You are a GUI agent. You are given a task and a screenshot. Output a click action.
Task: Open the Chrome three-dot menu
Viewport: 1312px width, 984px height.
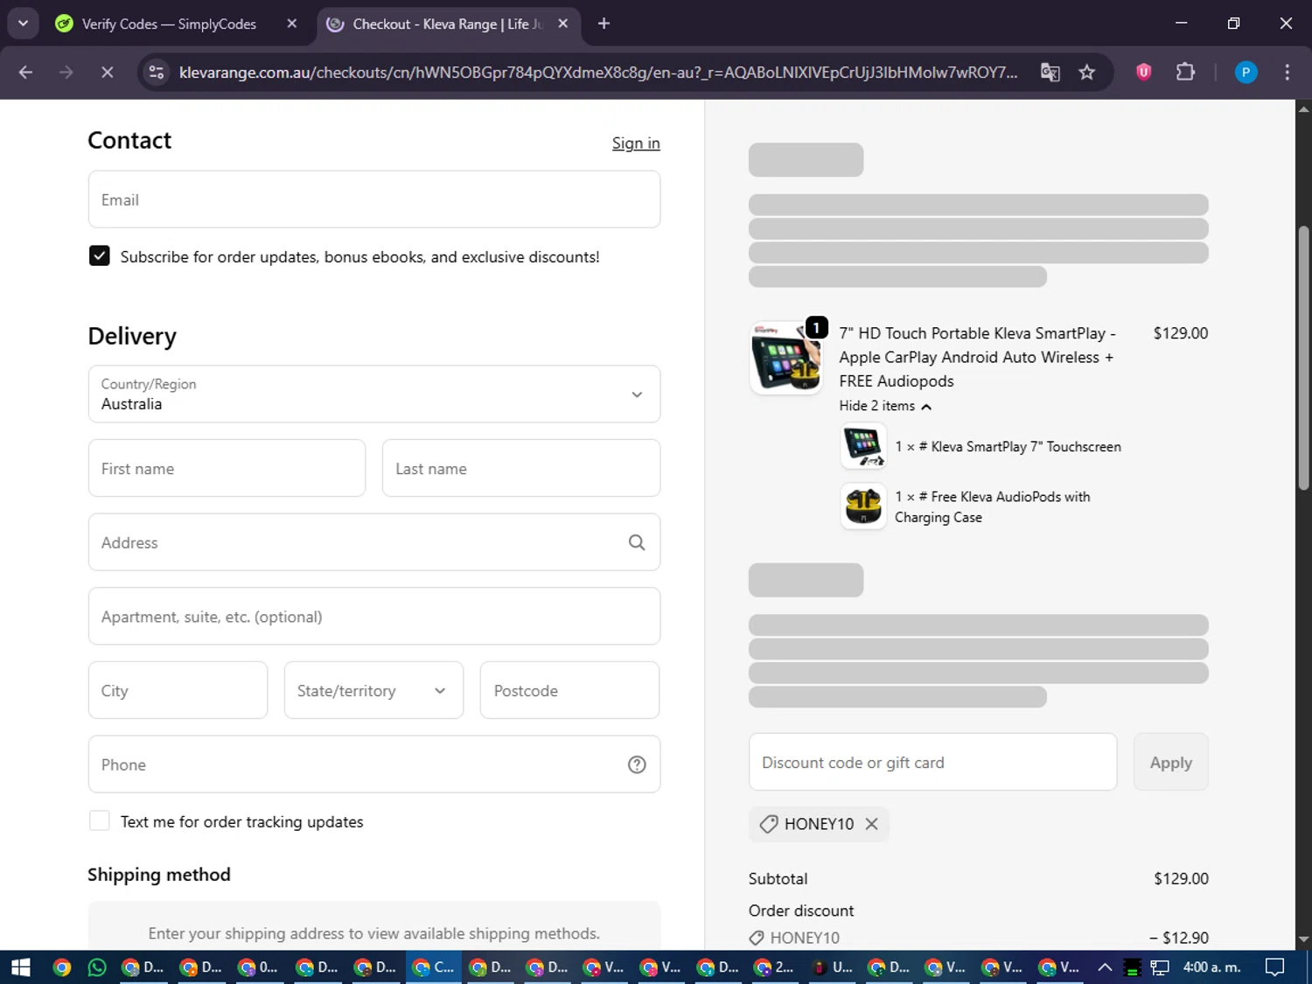[1287, 73]
